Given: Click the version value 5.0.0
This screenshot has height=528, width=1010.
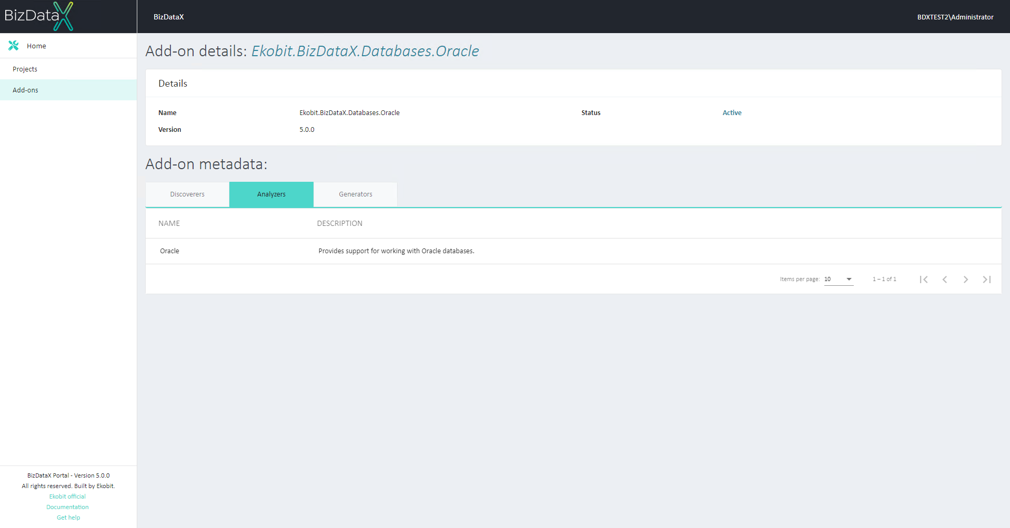Looking at the screenshot, I should pyautogui.click(x=307, y=129).
